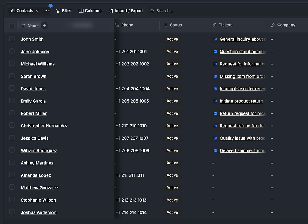The height and width of the screenshot is (224, 308).
Task: Check the box for John Smith
Action: click(x=12, y=39)
